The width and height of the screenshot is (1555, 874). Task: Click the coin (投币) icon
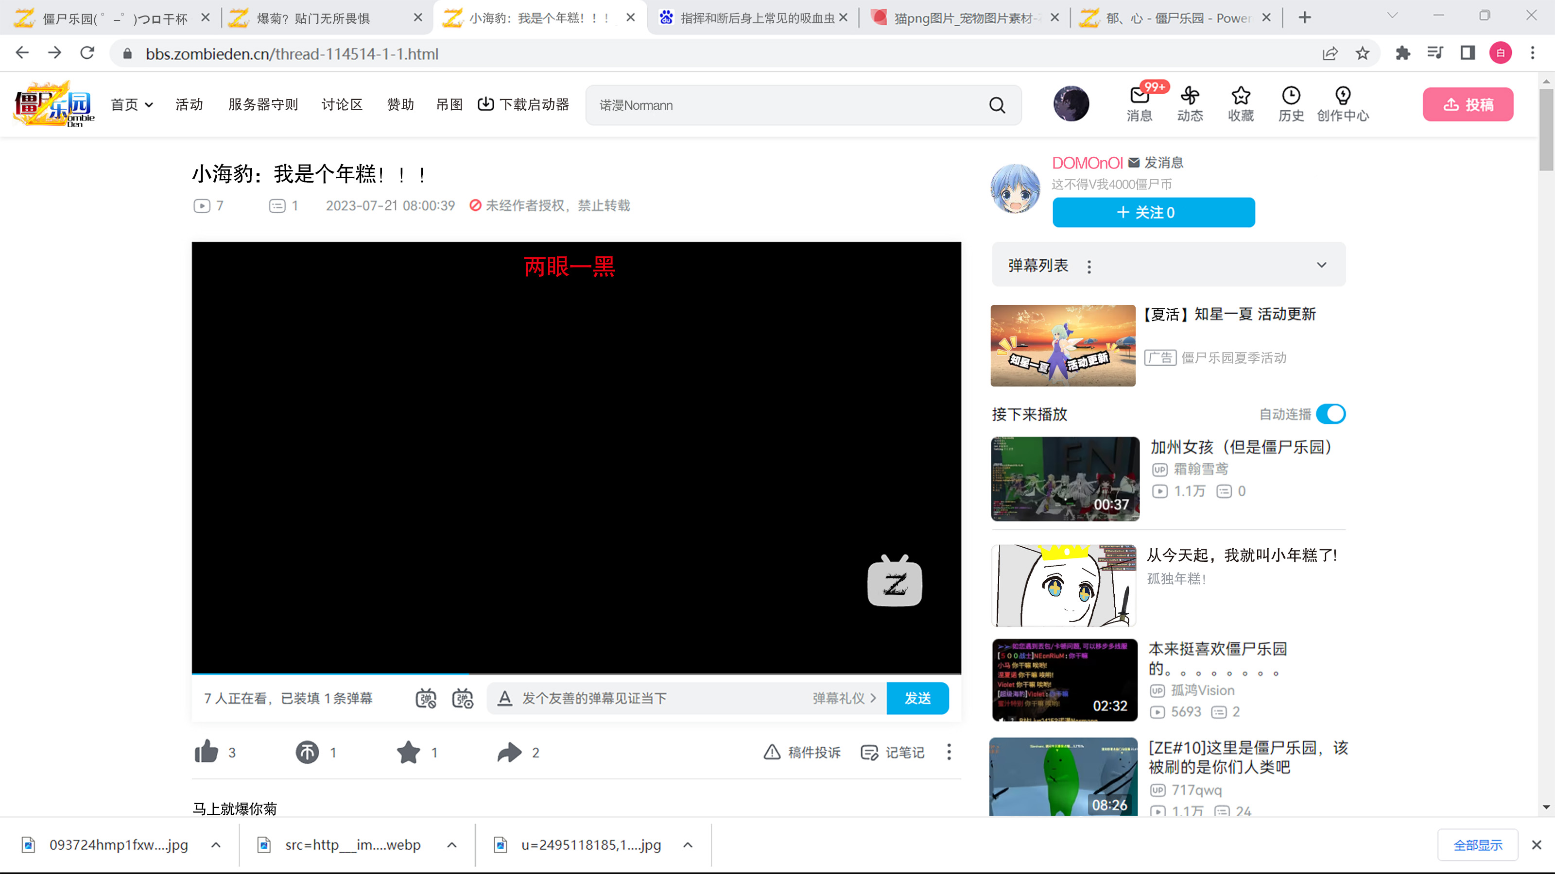tap(307, 752)
